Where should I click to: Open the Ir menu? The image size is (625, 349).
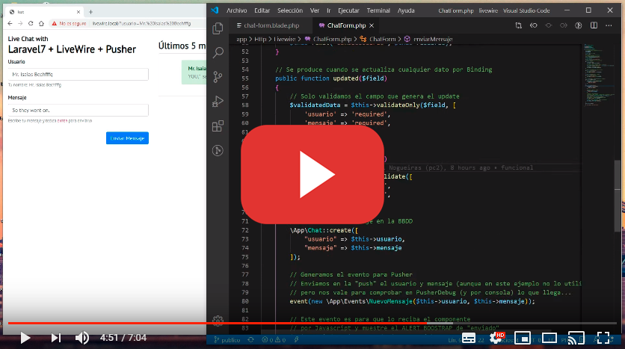[x=328, y=10]
